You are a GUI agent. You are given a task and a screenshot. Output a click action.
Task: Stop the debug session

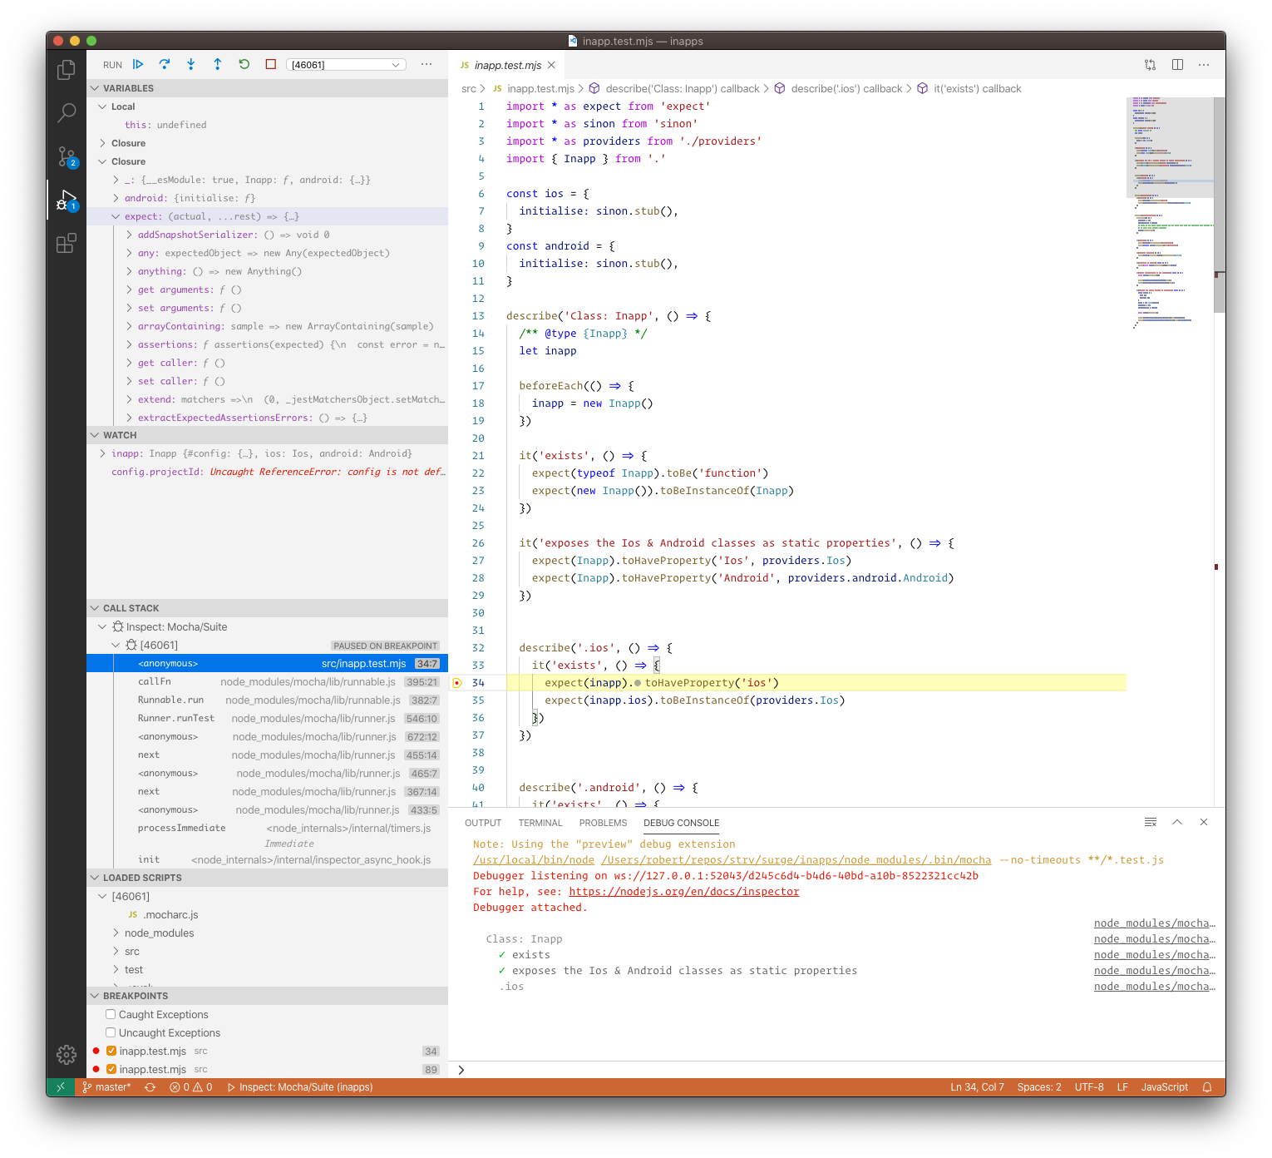271,64
